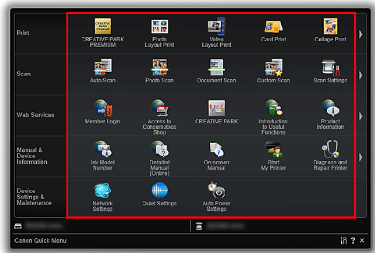The image size is (375, 253).
Task: Expand the Scan row arrow
Action: point(361,75)
